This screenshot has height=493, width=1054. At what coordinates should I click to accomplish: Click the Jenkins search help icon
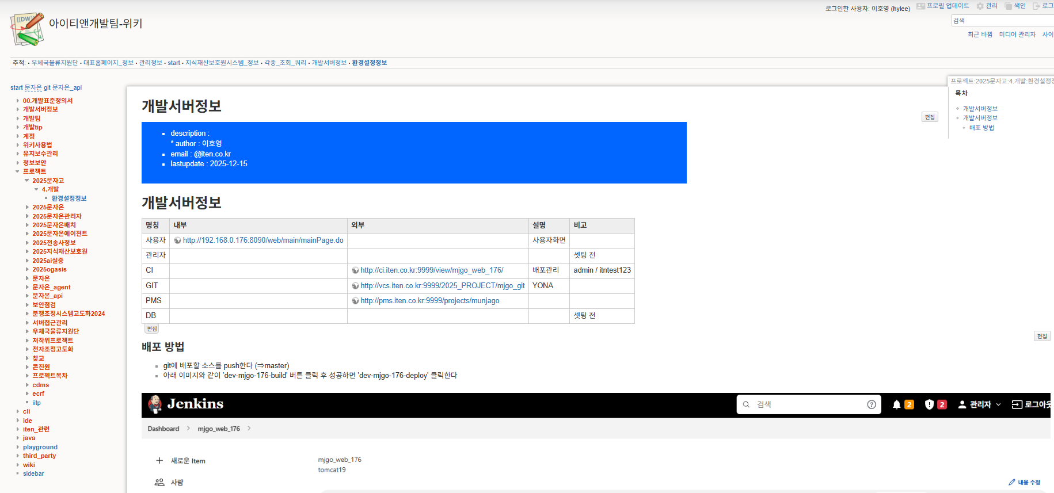pyautogui.click(x=871, y=404)
